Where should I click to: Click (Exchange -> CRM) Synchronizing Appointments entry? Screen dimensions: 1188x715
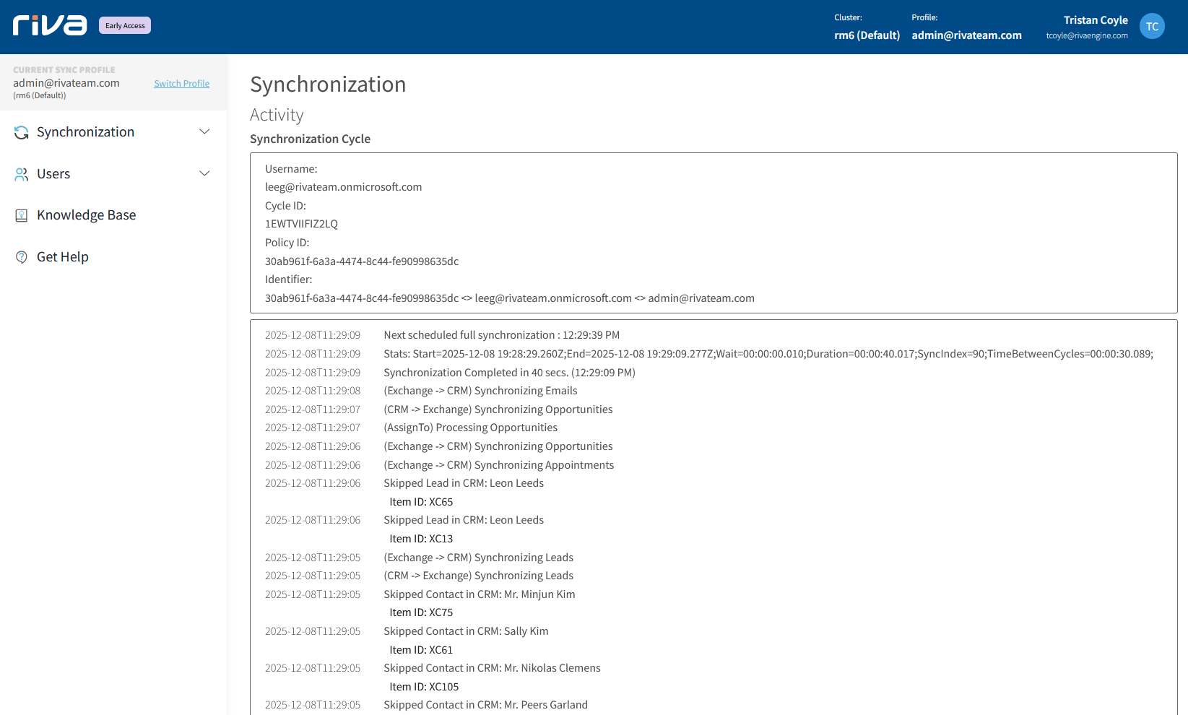tap(499, 465)
